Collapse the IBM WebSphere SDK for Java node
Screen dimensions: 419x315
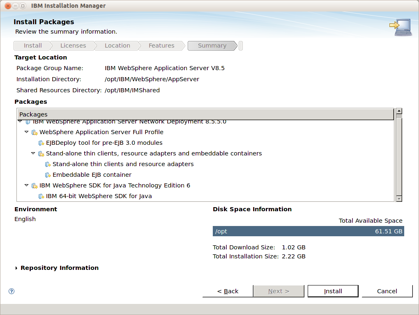[26, 185]
